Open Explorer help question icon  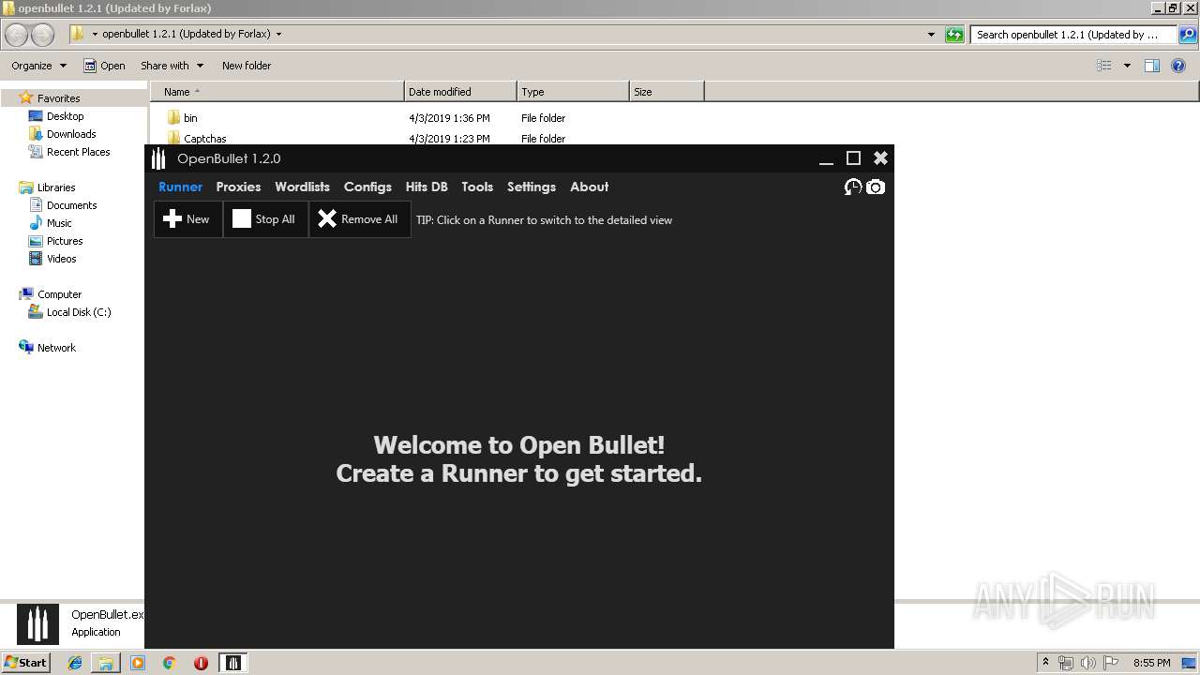coord(1178,66)
